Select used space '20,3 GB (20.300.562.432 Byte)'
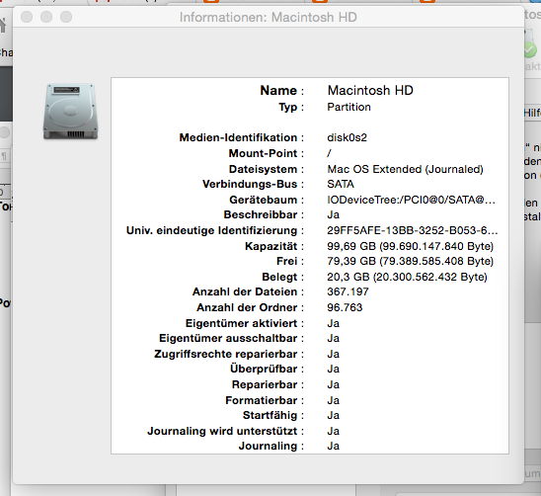Image resolution: width=541 pixels, height=496 pixels. coord(407,277)
